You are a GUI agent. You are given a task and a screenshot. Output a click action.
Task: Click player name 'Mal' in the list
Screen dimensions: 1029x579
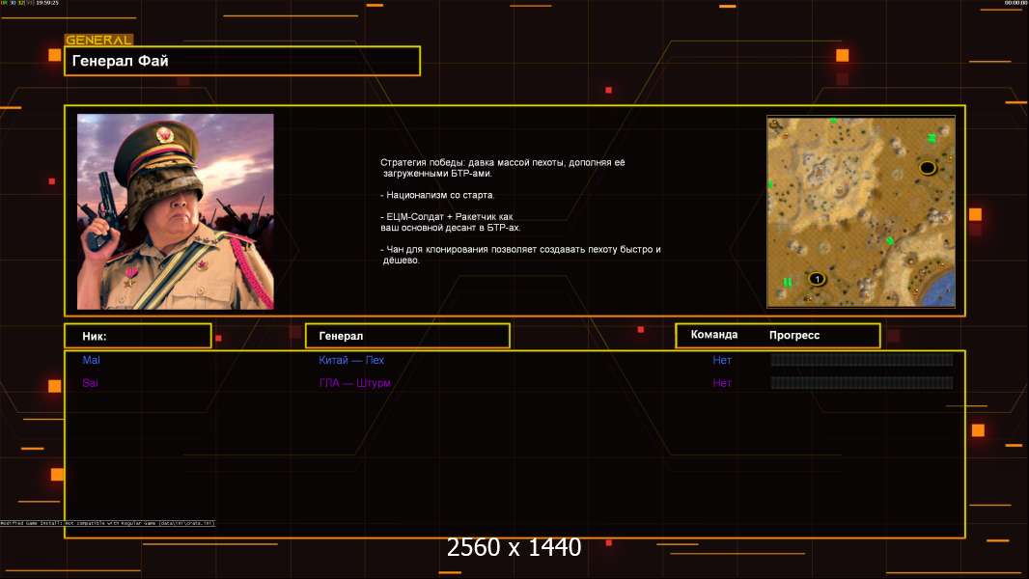point(92,360)
